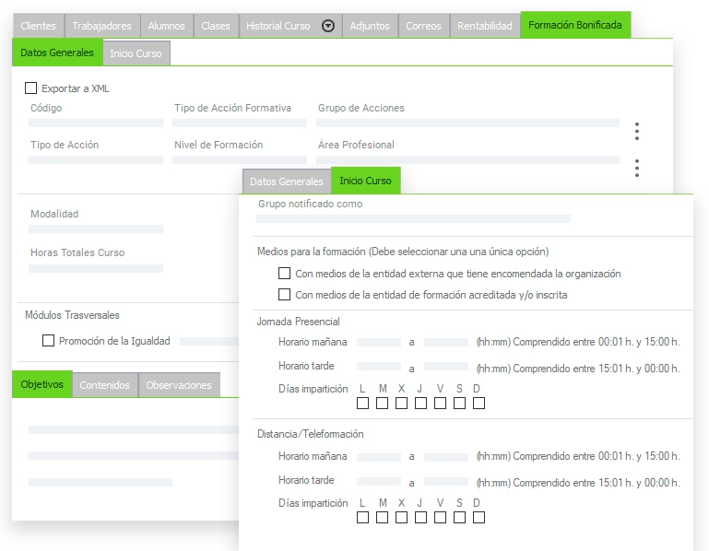Go to the Rentabilidad tab
This screenshot has height=551, width=709.
coord(484,27)
